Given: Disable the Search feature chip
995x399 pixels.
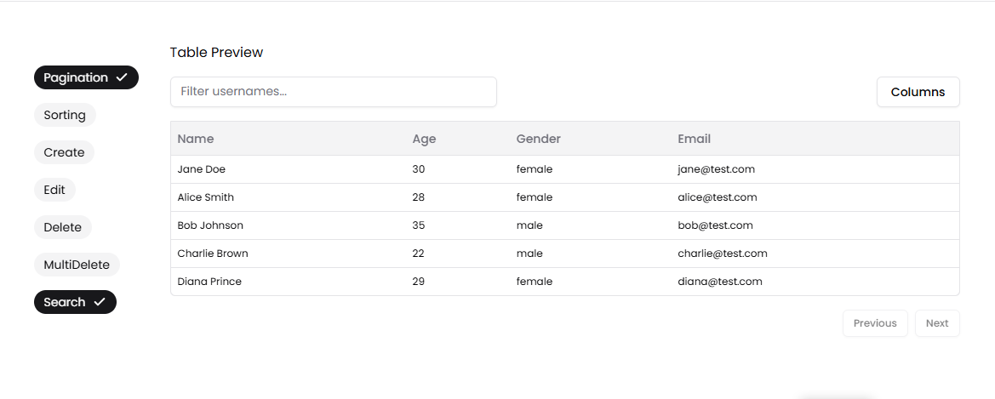Looking at the screenshot, I should [x=74, y=302].
